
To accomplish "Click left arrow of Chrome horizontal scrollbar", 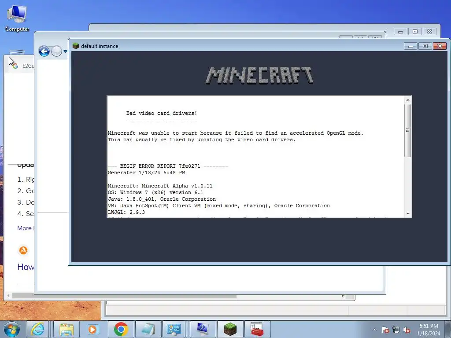I will pyautogui.click(x=8, y=296).
